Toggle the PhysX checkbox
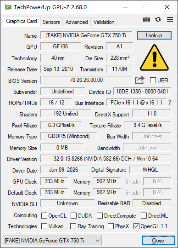 (x=111, y=226)
